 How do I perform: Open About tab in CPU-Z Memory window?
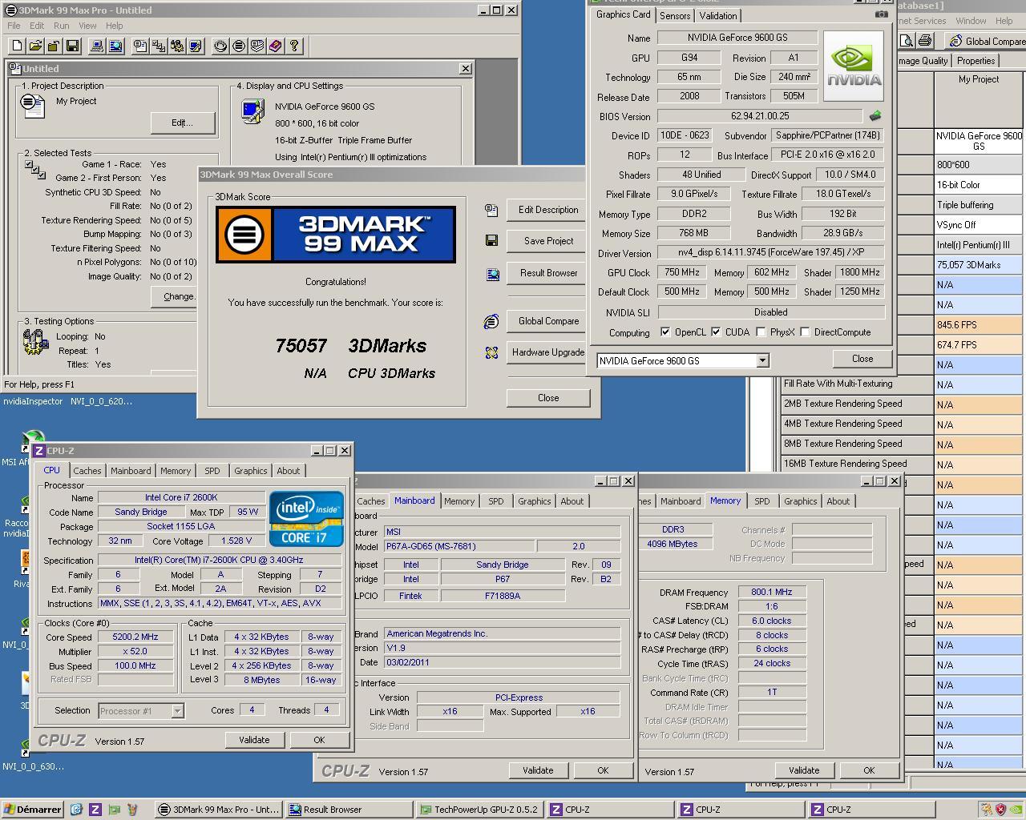pyautogui.click(x=838, y=501)
